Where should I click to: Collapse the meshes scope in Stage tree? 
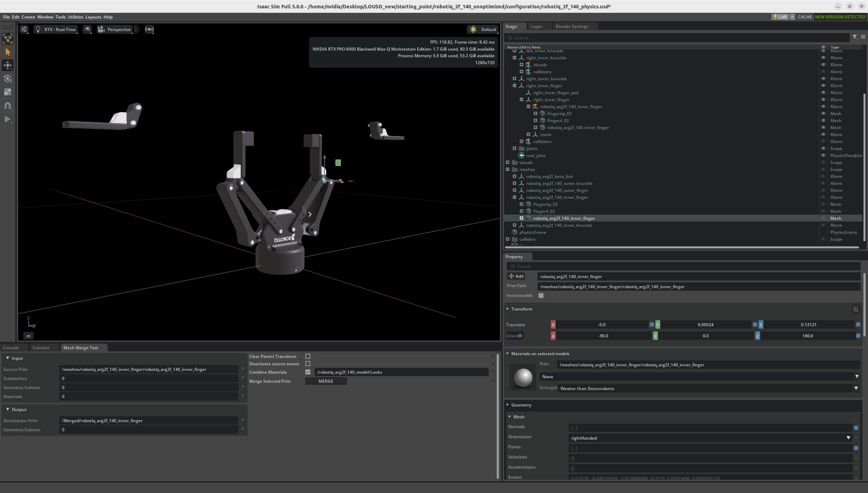tap(508, 170)
